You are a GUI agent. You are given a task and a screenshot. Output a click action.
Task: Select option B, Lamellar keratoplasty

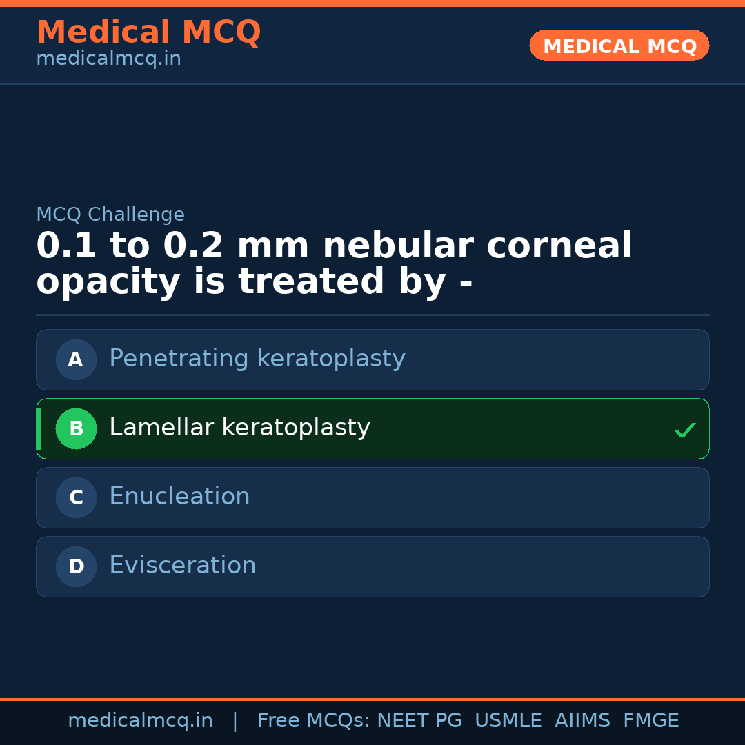[372, 428]
